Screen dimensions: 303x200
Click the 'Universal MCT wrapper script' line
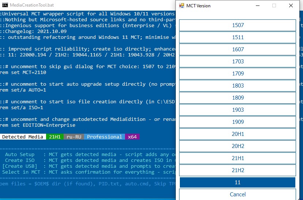[88, 14]
